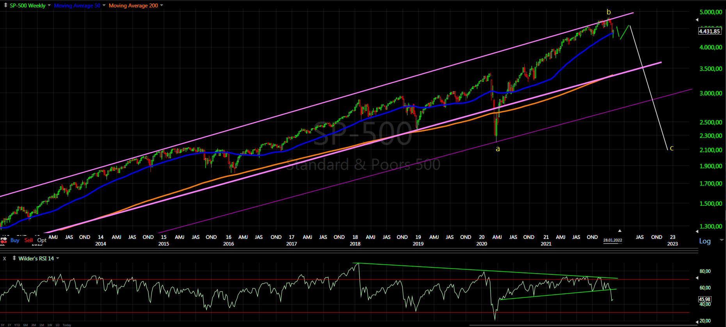Click the 2018 year label on time axis
Viewport: 726px width, 327px height.
coord(355,244)
